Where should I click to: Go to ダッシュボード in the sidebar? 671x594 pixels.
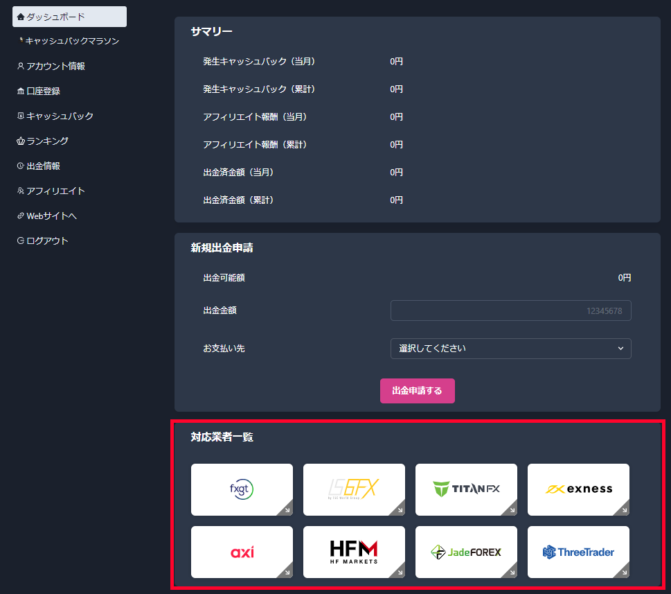69,17
